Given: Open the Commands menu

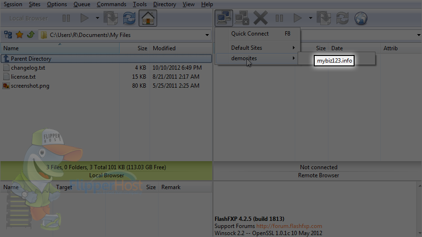Looking at the screenshot, I should click(x=112, y=4).
